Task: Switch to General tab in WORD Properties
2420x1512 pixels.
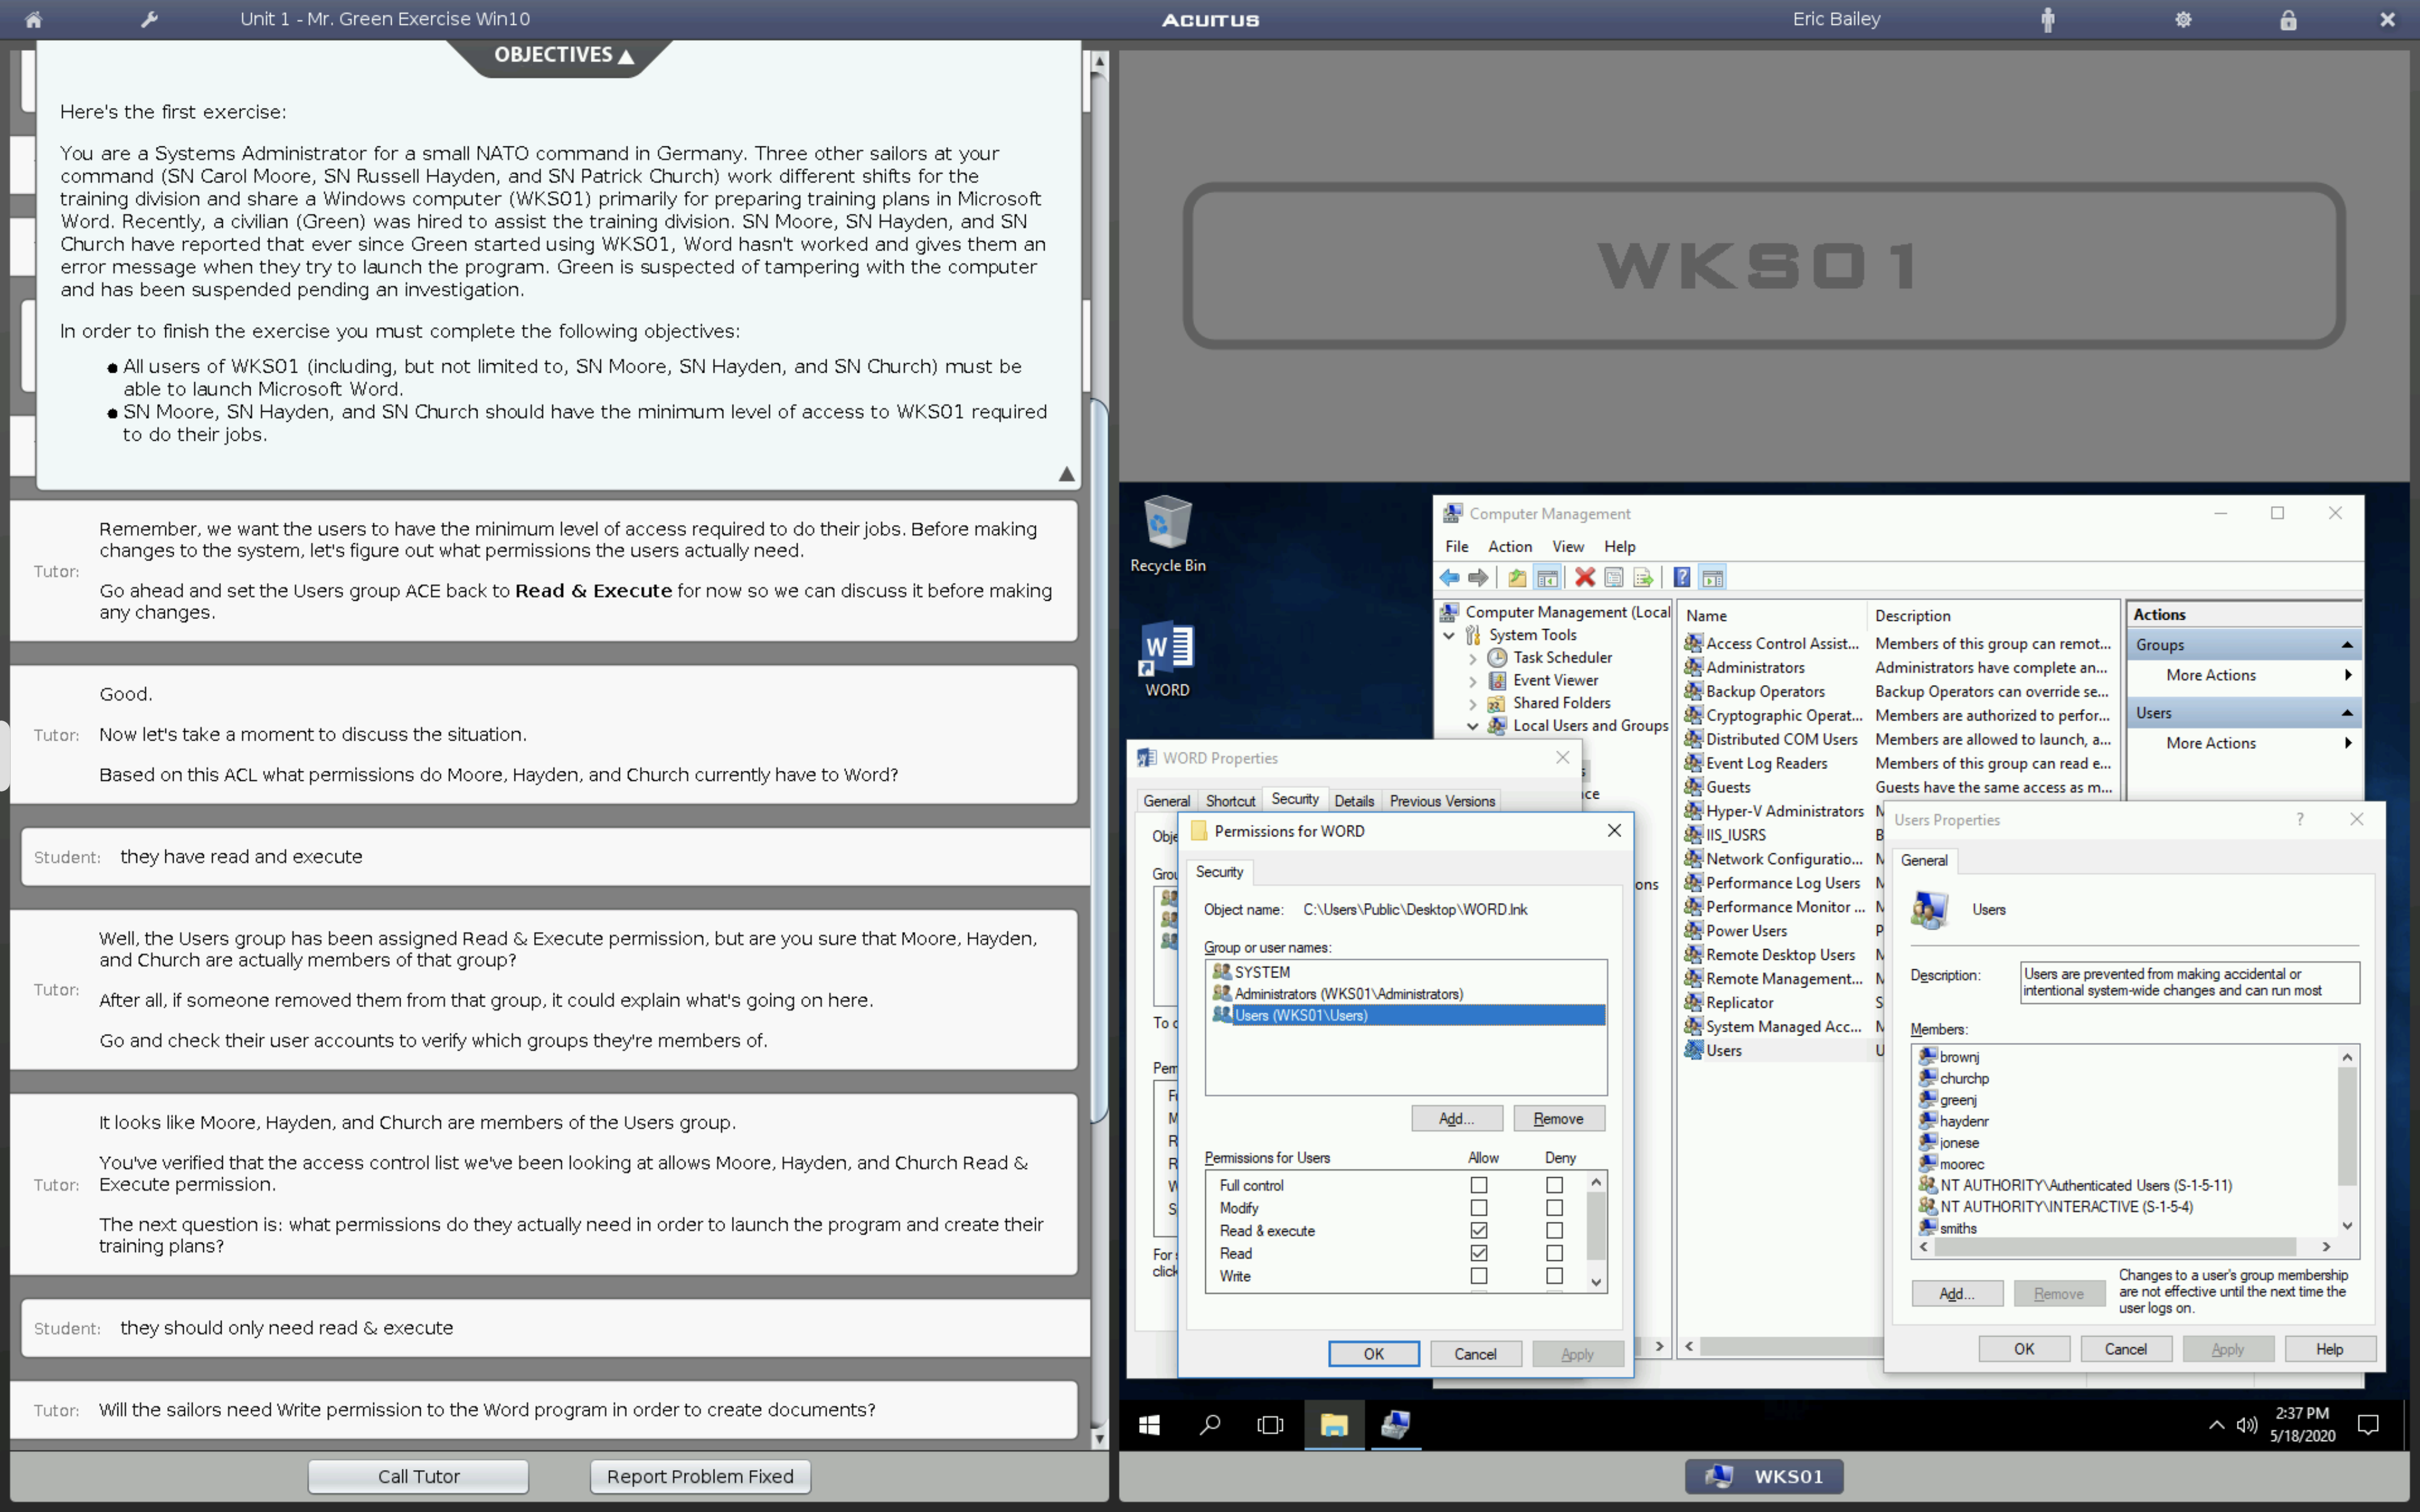Action: (1166, 801)
